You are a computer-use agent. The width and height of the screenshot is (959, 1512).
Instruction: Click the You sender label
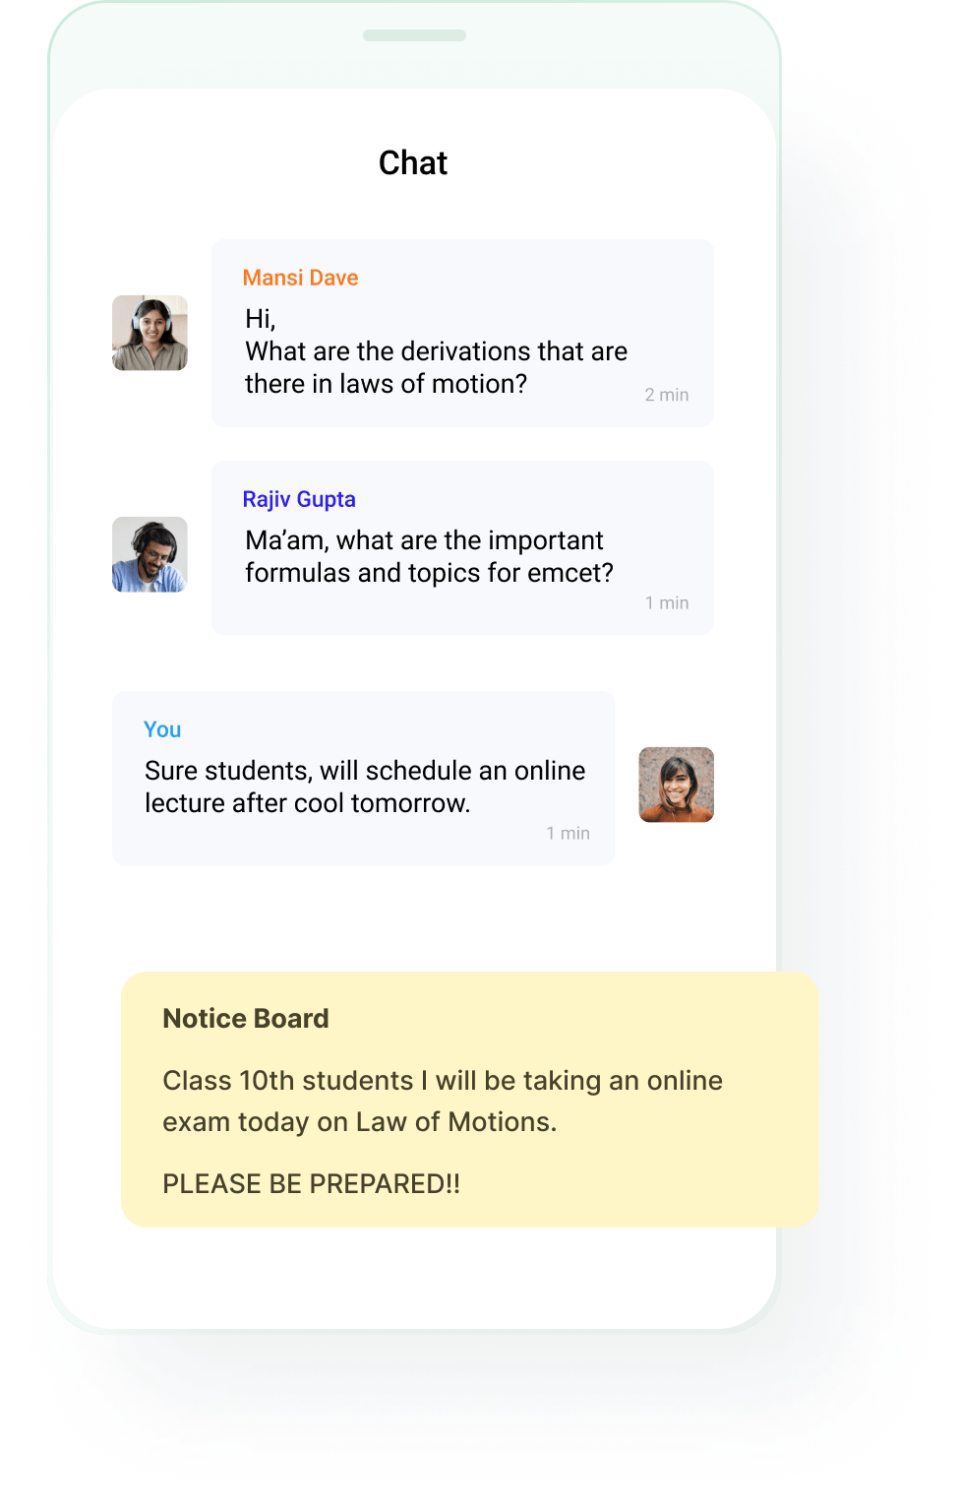click(x=162, y=729)
